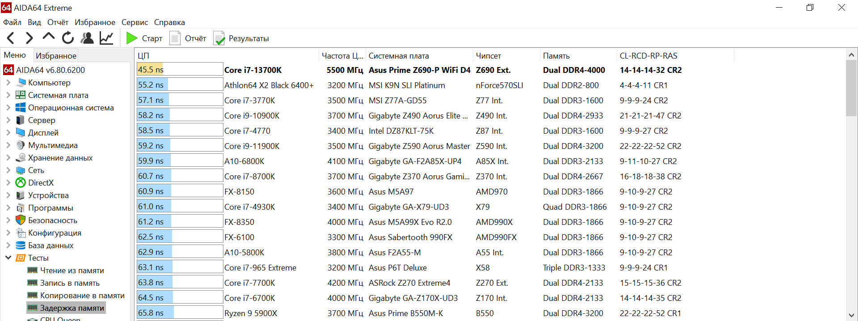Click the Report toolbar button
This screenshot has width=858, height=321.
[x=188, y=38]
